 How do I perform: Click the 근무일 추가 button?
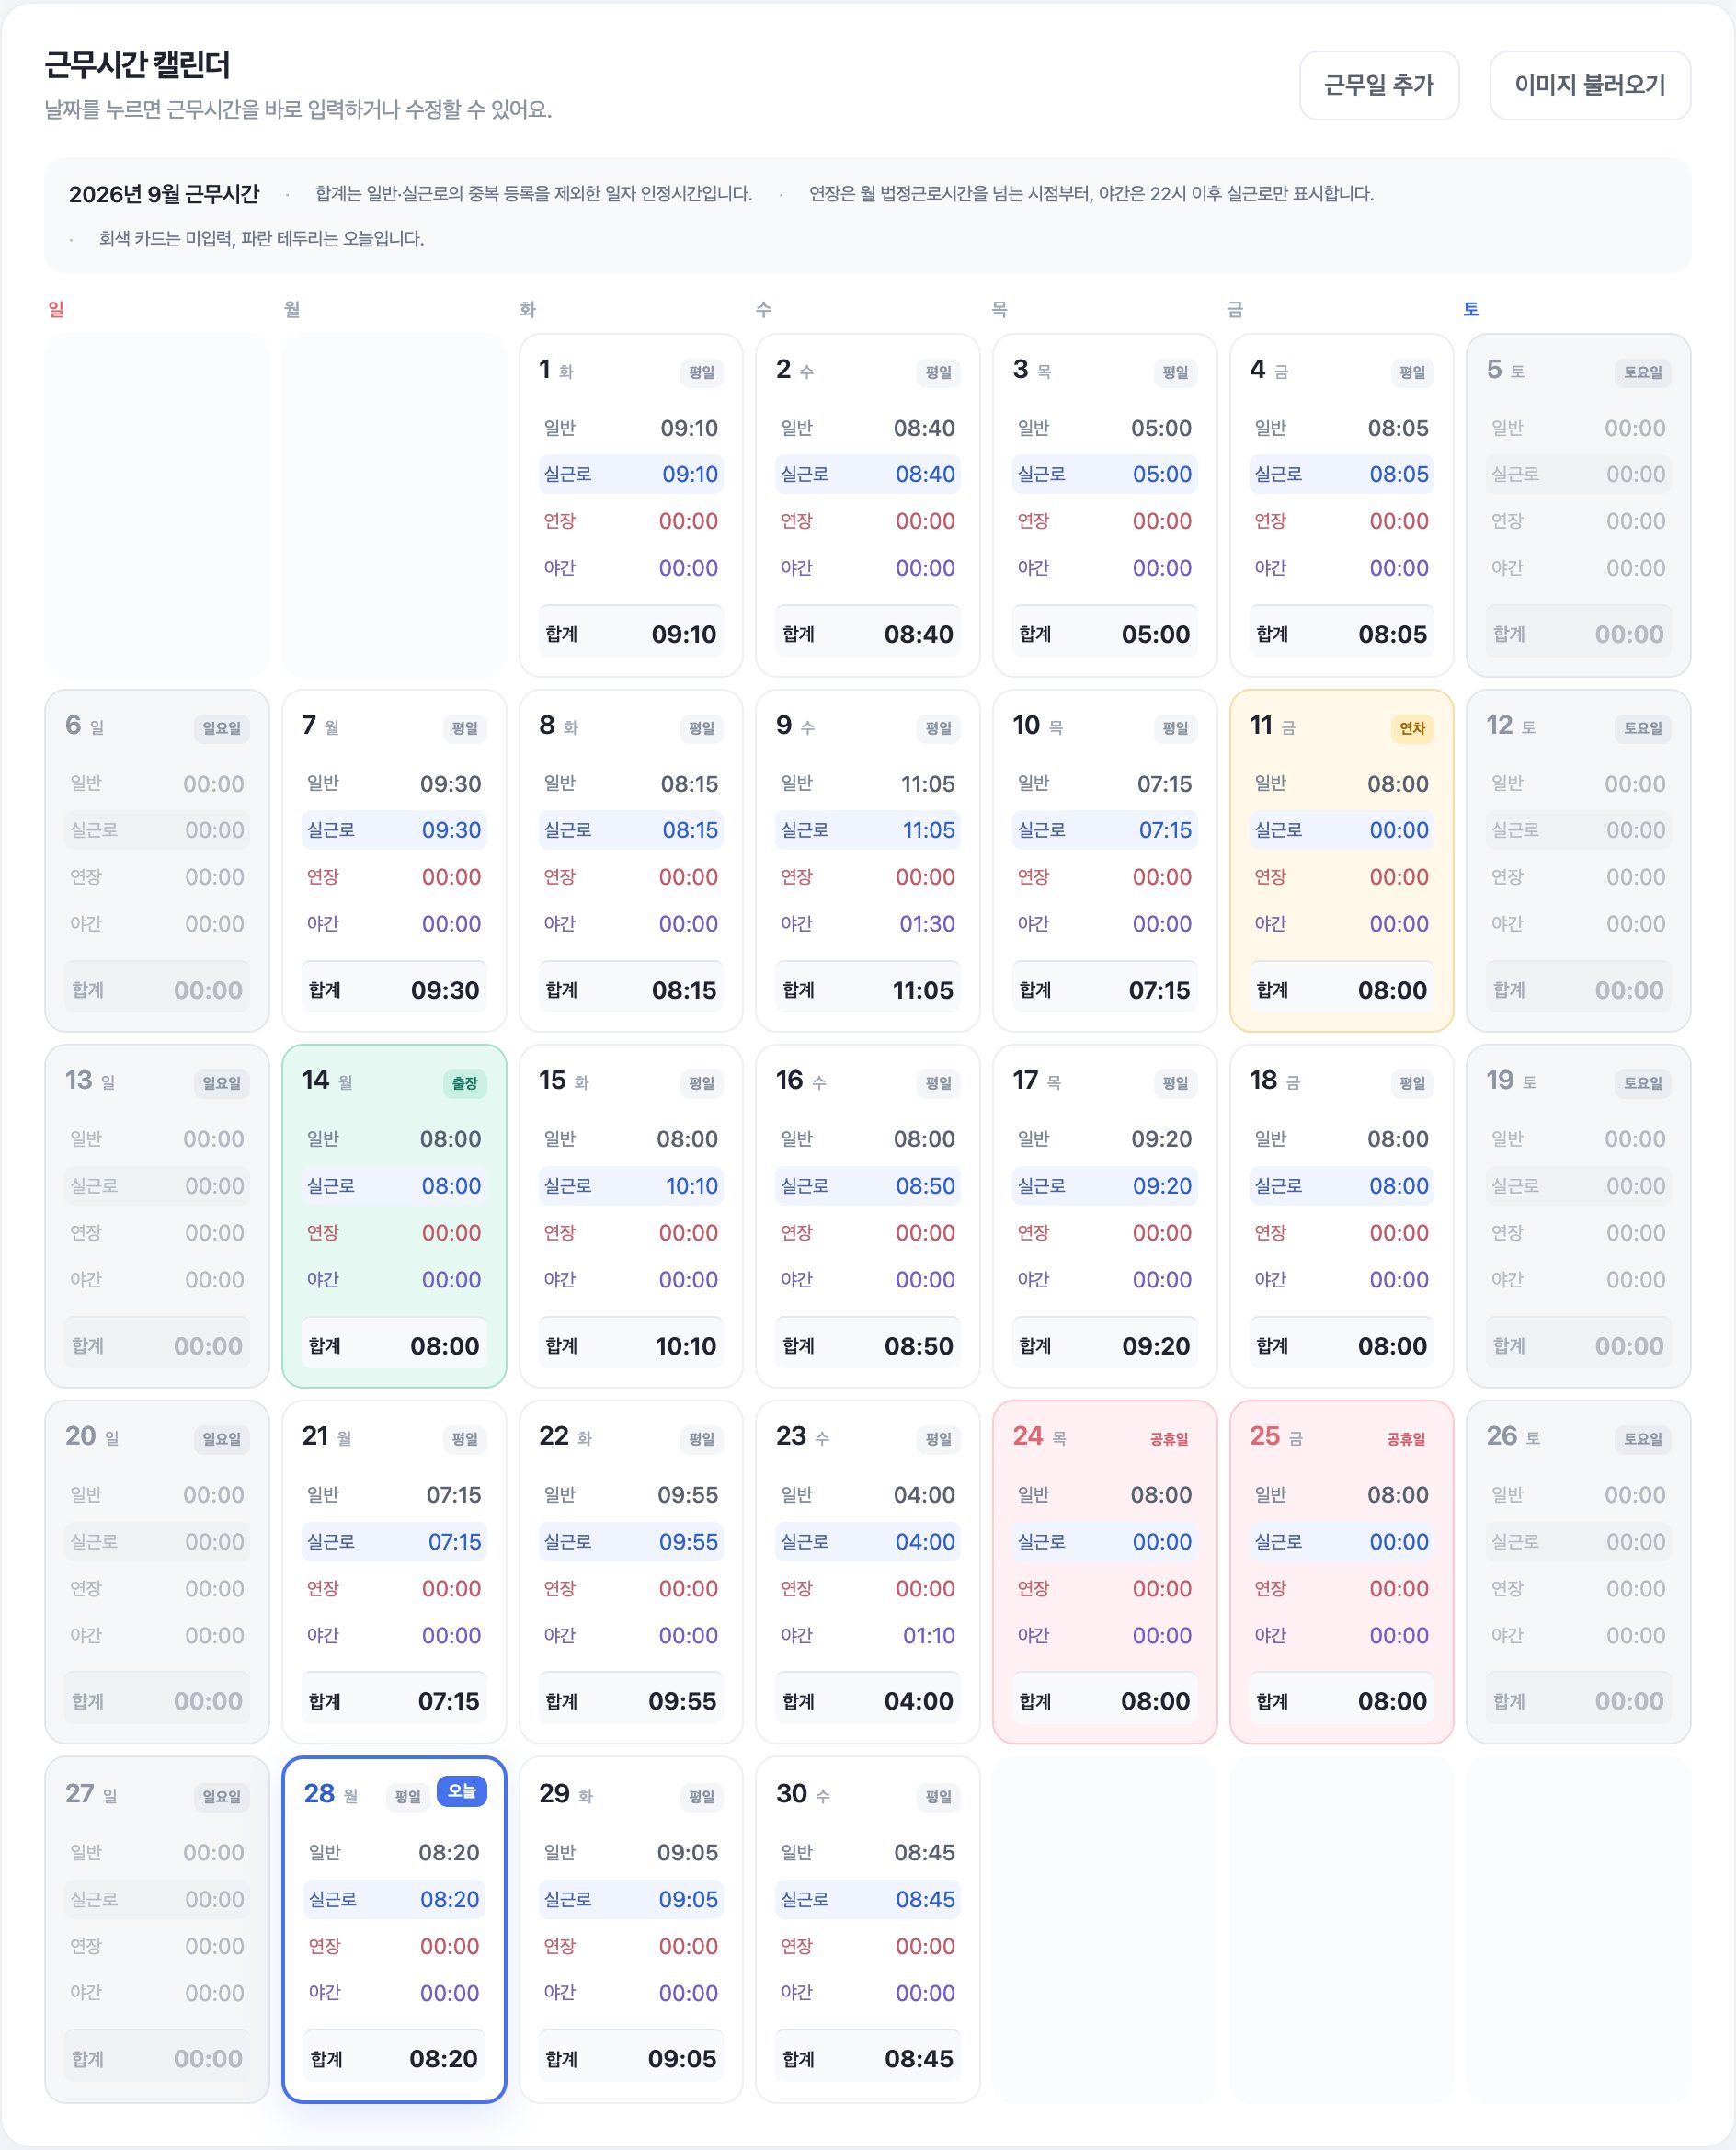coord(1379,85)
